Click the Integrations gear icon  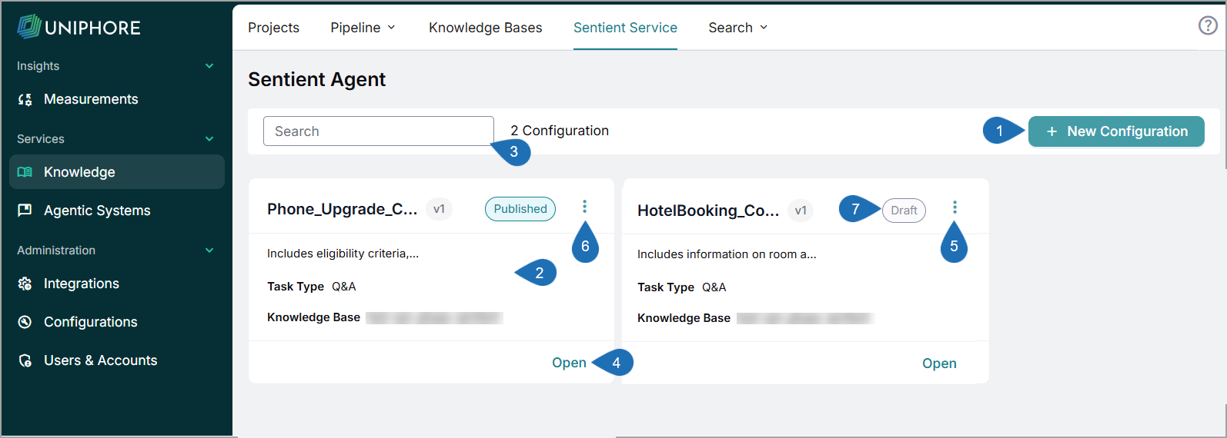tap(25, 284)
